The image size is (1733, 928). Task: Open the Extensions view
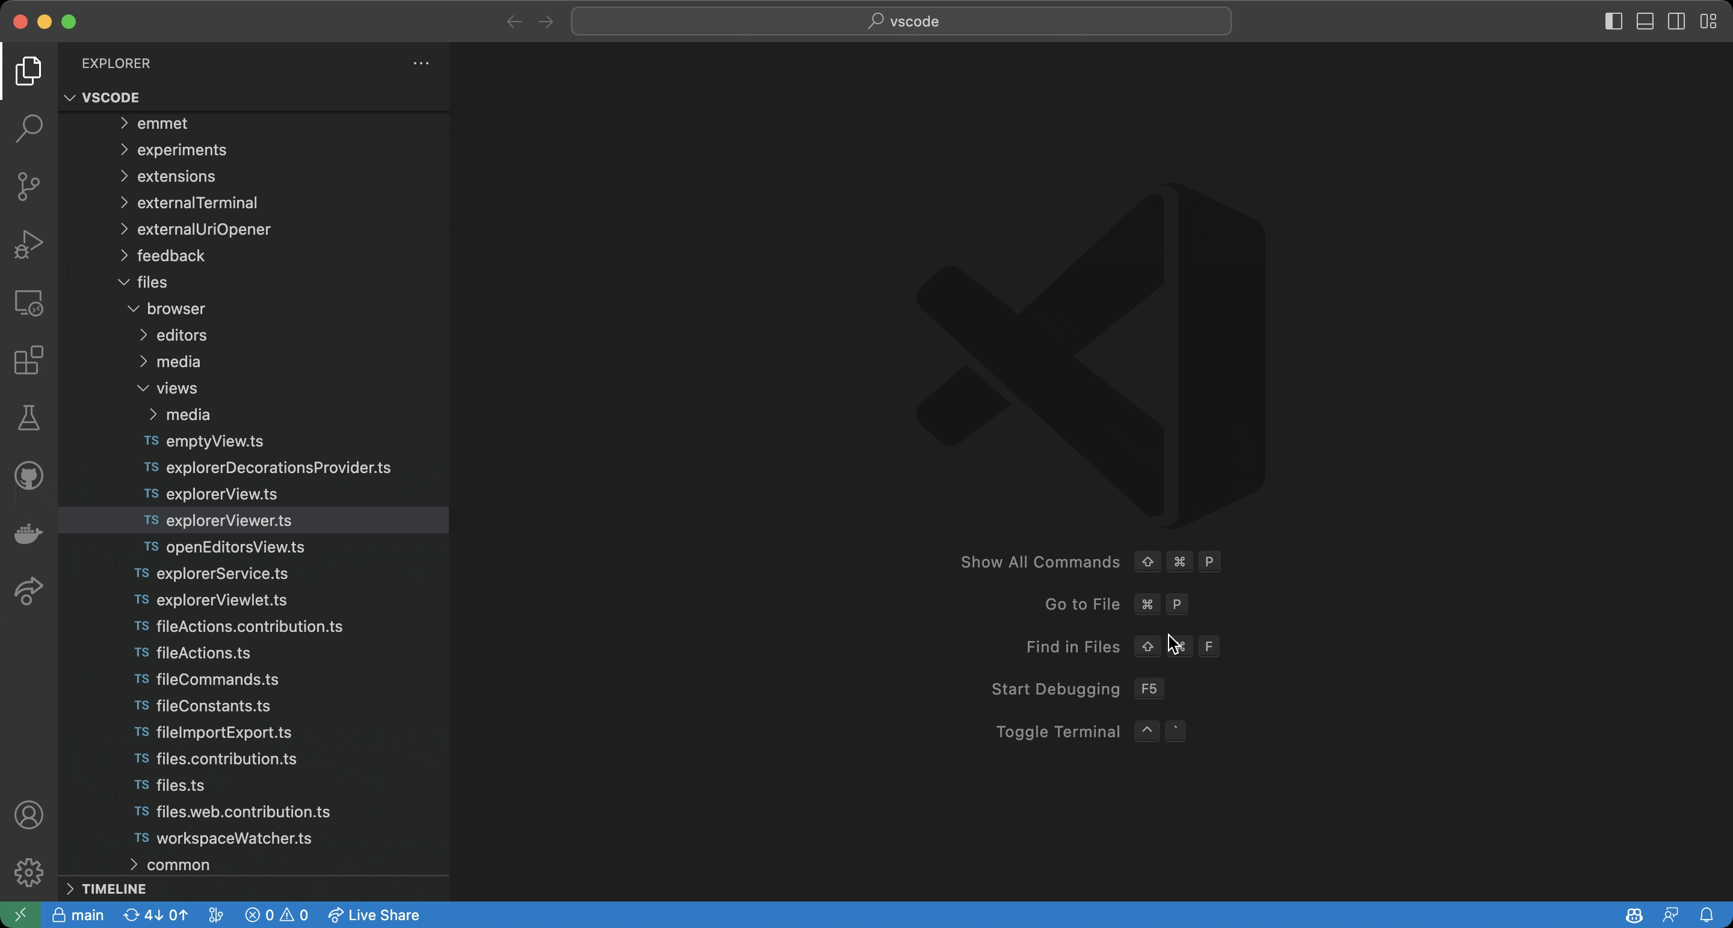(28, 360)
